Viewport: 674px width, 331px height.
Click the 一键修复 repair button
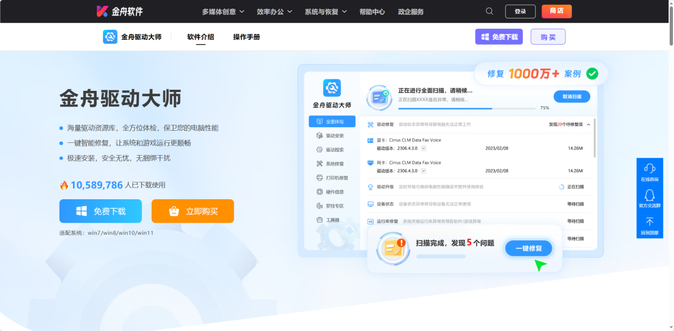tap(528, 248)
